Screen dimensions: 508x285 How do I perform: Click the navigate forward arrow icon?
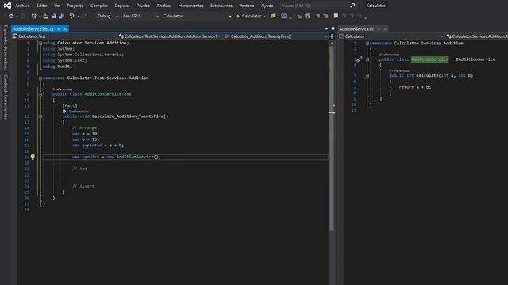tap(23, 16)
